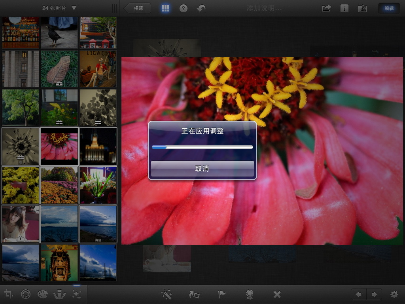Select the Crop tool icon

(8, 294)
